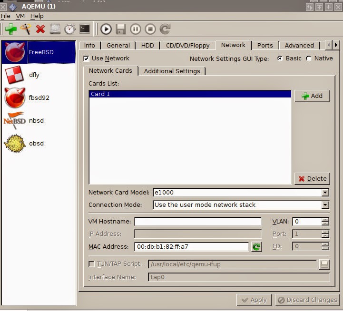The height and width of the screenshot is (311, 343).
Task: Start the VM with the play icon
Action: [x=106, y=29]
